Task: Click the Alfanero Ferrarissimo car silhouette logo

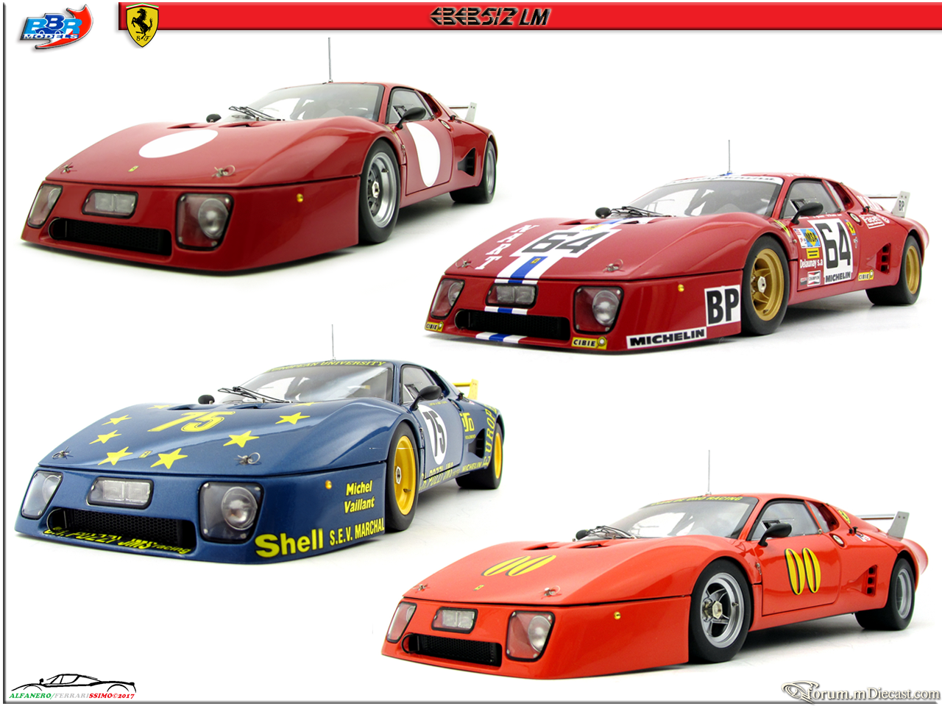Action: click(x=72, y=685)
